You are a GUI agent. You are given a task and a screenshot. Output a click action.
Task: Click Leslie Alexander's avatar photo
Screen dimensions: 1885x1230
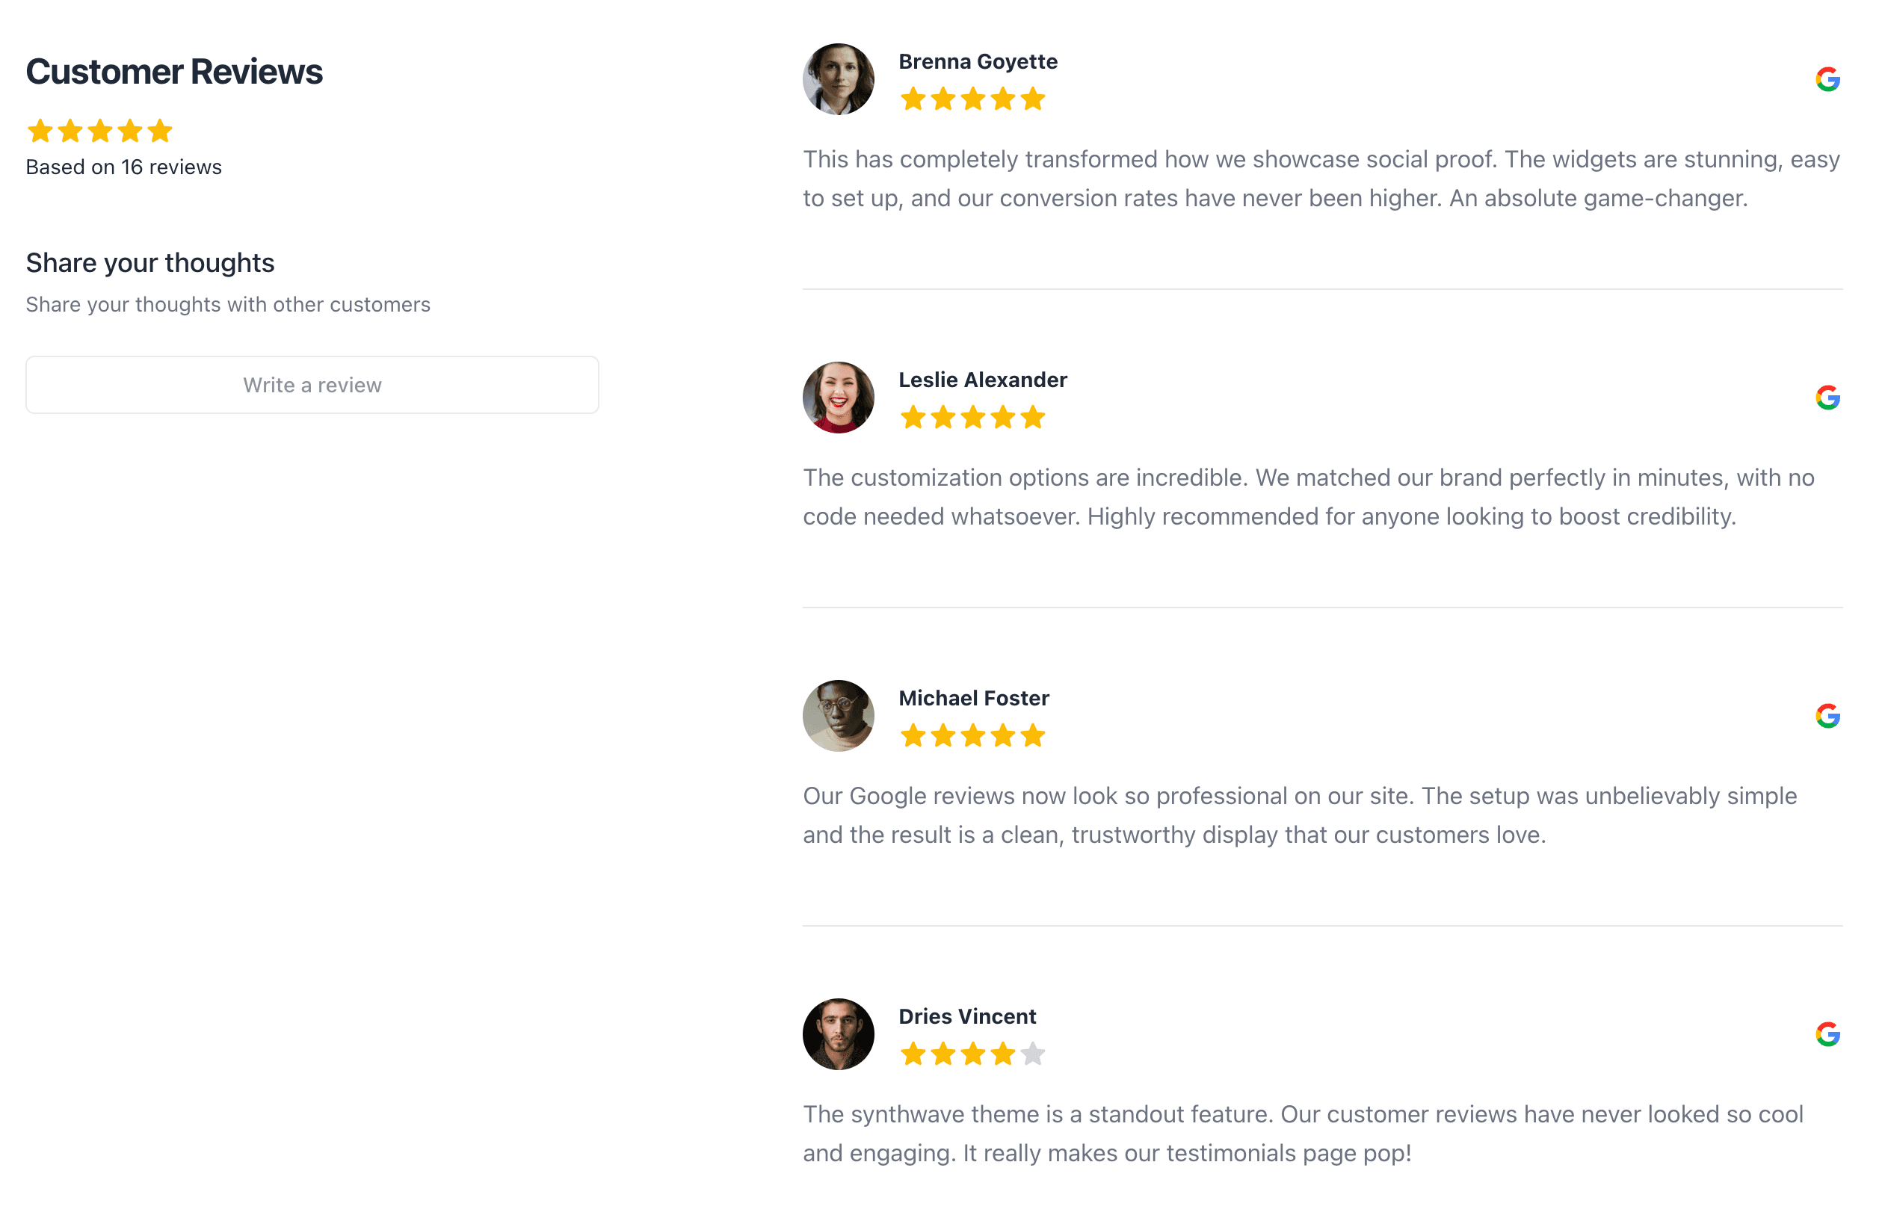[x=838, y=398]
